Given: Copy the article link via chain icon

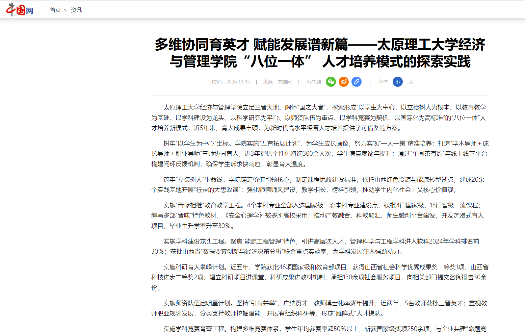Looking at the screenshot, I should pos(356,82).
